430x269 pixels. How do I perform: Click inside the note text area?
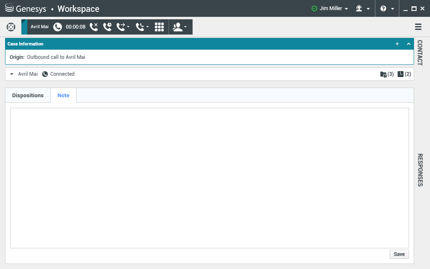(209, 178)
